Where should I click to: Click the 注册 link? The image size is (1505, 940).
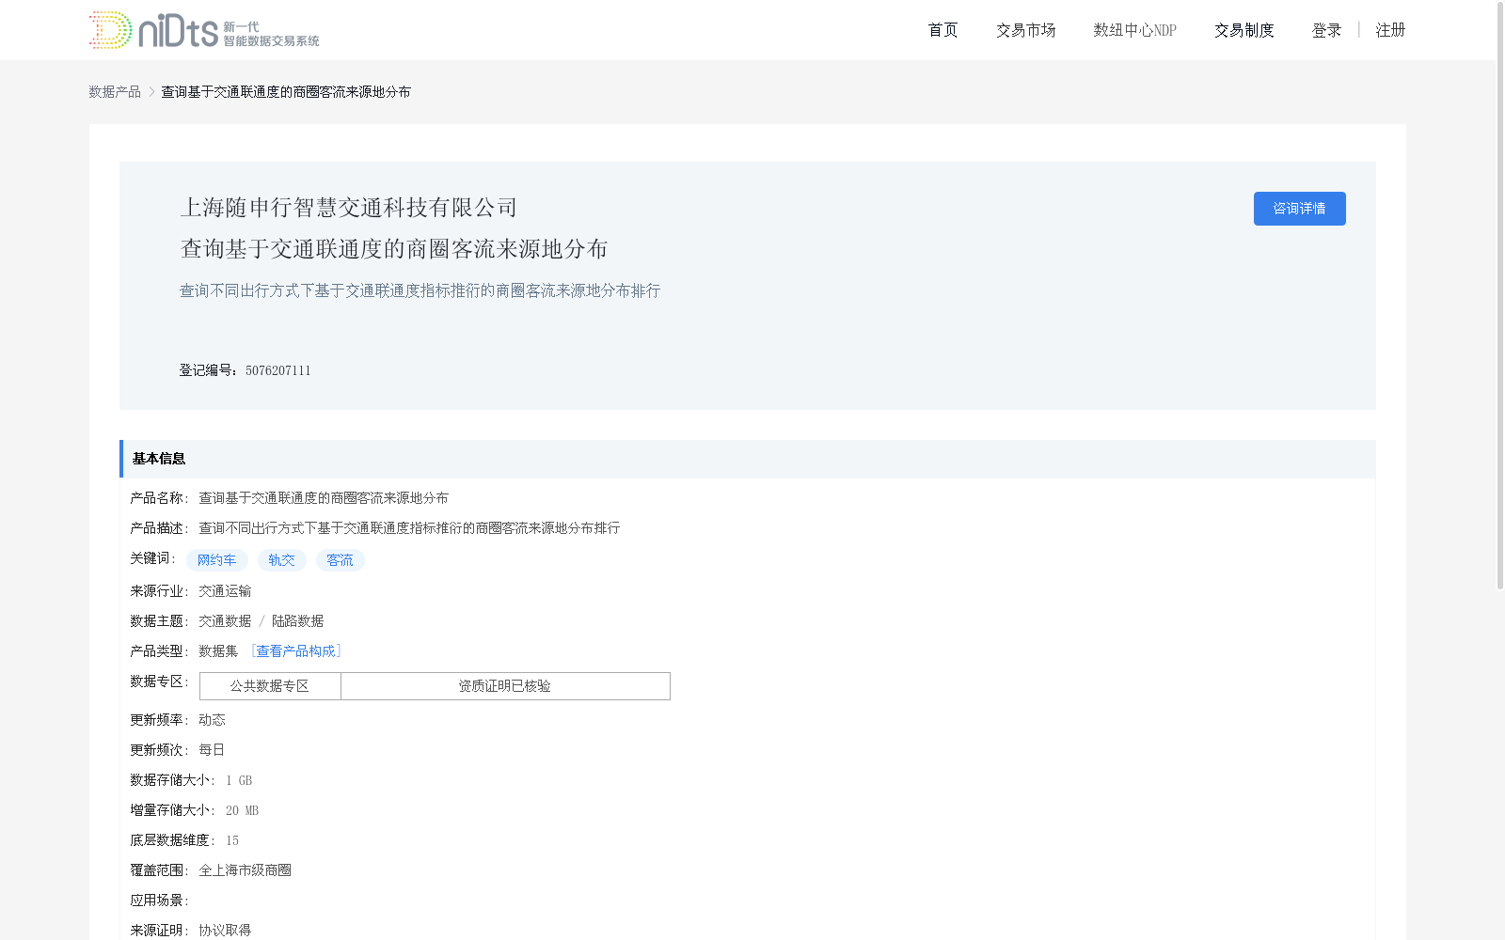[1390, 30]
